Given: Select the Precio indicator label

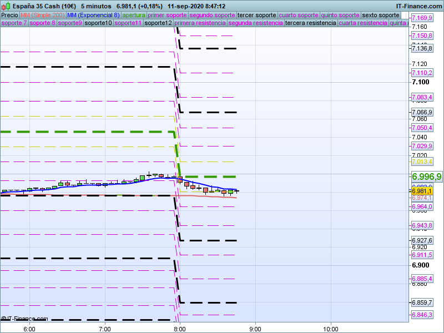Looking at the screenshot, I should click(9, 15).
